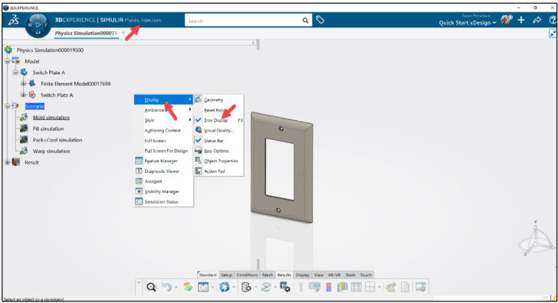The width and height of the screenshot is (558, 303).
Task: Click the refresh arrows icon in action bar
Action: [x=266, y=287]
